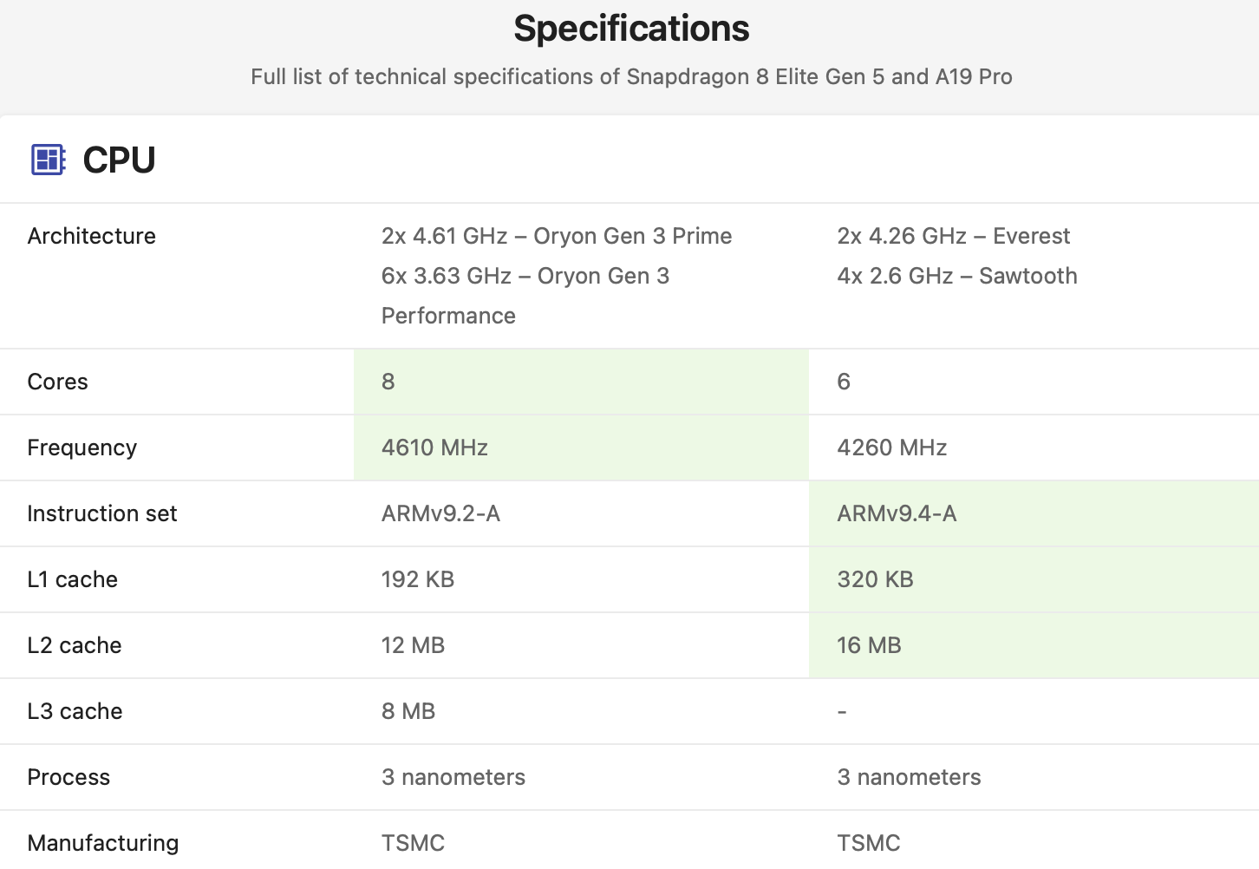Click the Specifications page title
Screen dimensions: 1259x869
tap(631, 29)
